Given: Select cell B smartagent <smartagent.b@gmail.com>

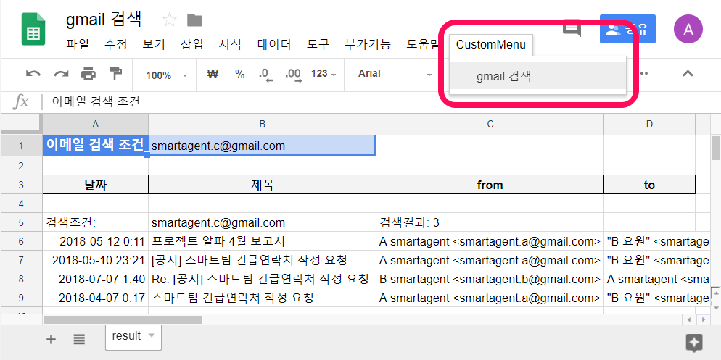Looking at the screenshot, I should (x=490, y=279).
